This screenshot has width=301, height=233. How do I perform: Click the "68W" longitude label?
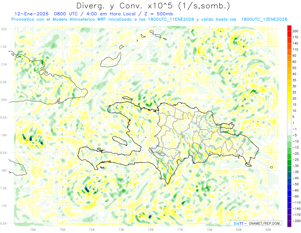pos(268,229)
